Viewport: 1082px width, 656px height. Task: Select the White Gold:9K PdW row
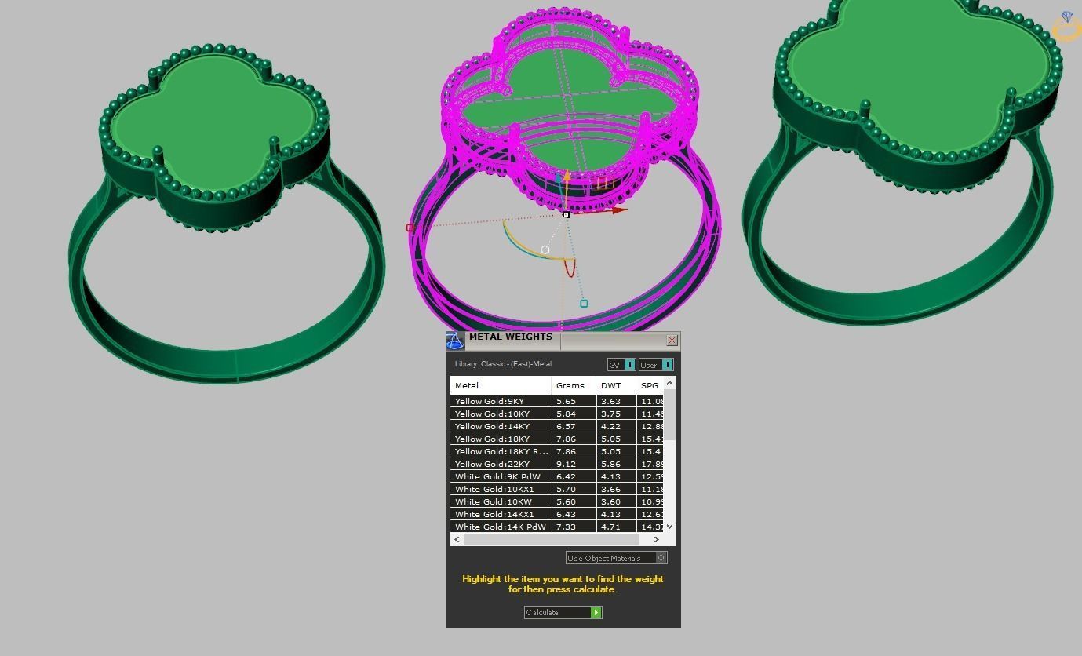[557, 476]
